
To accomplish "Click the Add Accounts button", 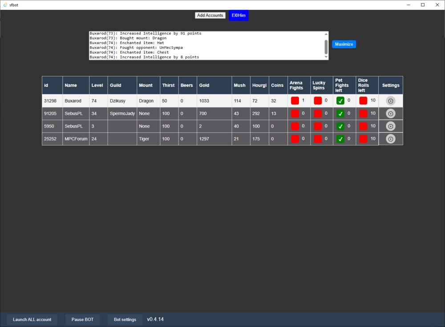I will point(210,15).
